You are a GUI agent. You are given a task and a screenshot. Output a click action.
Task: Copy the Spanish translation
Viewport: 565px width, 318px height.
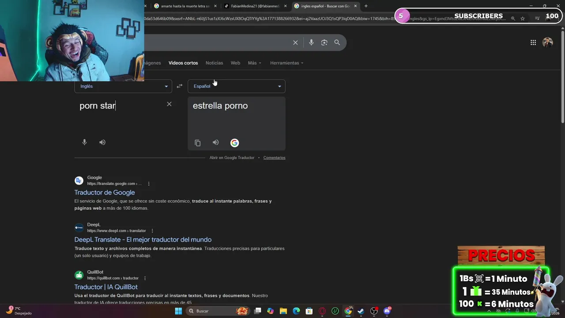pos(198,143)
